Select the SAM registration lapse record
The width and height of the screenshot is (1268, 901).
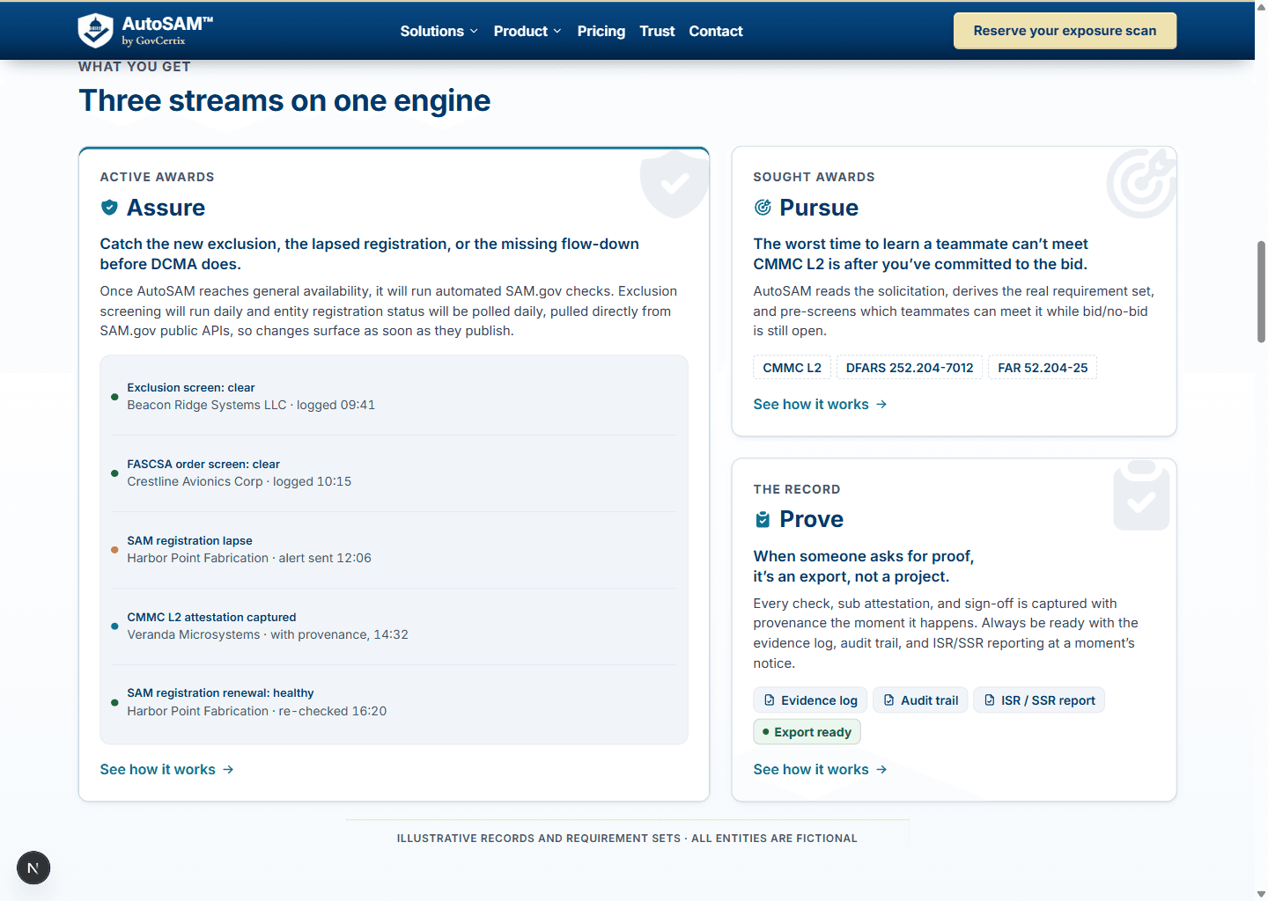tap(394, 550)
